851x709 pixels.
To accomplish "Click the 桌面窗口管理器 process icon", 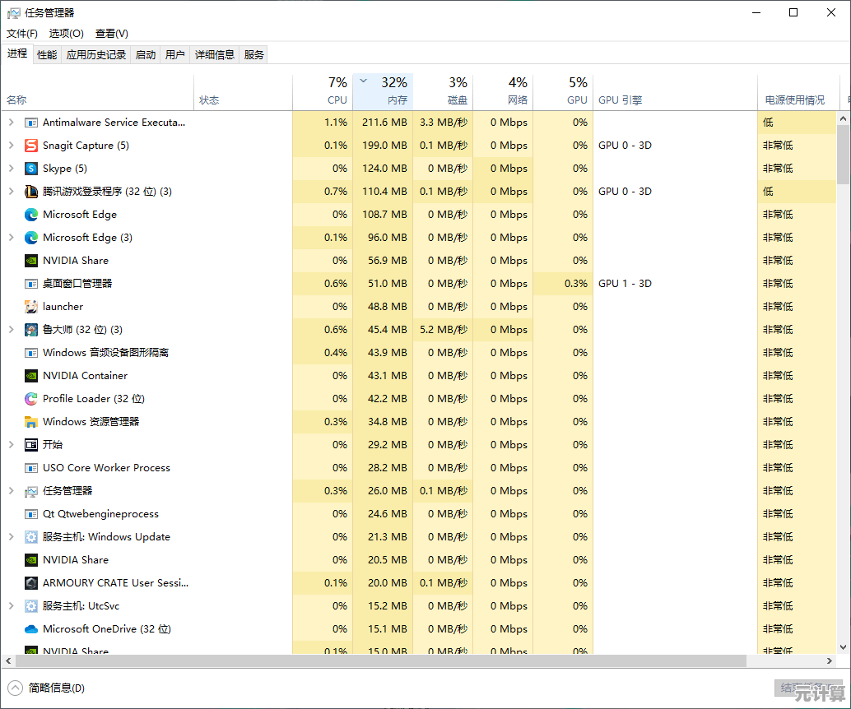I will click(31, 284).
